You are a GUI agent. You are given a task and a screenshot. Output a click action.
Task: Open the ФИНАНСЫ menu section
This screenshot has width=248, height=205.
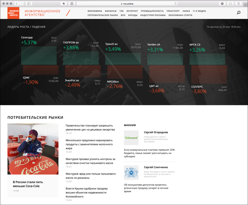pyautogui.click(x=111, y=11)
